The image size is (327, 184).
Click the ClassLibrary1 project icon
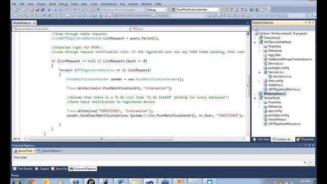click(x=261, y=38)
